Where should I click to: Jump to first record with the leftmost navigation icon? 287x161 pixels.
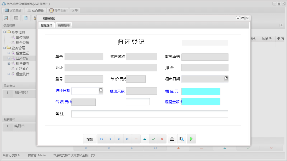click(101, 139)
